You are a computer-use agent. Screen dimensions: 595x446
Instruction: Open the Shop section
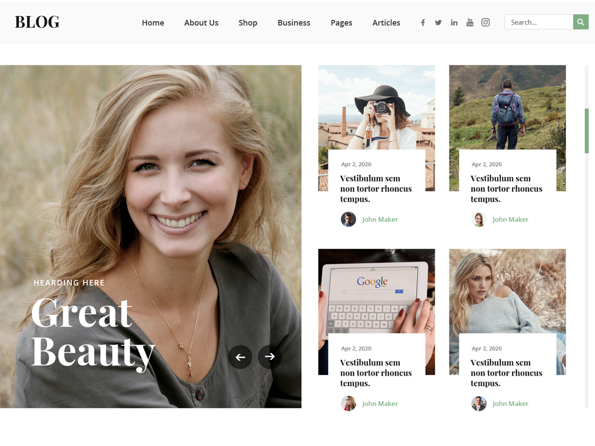(x=248, y=23)
